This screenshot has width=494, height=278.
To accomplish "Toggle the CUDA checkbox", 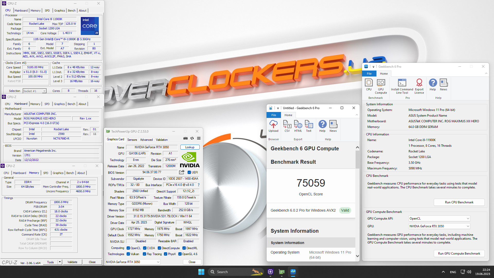I will point(145,248).
